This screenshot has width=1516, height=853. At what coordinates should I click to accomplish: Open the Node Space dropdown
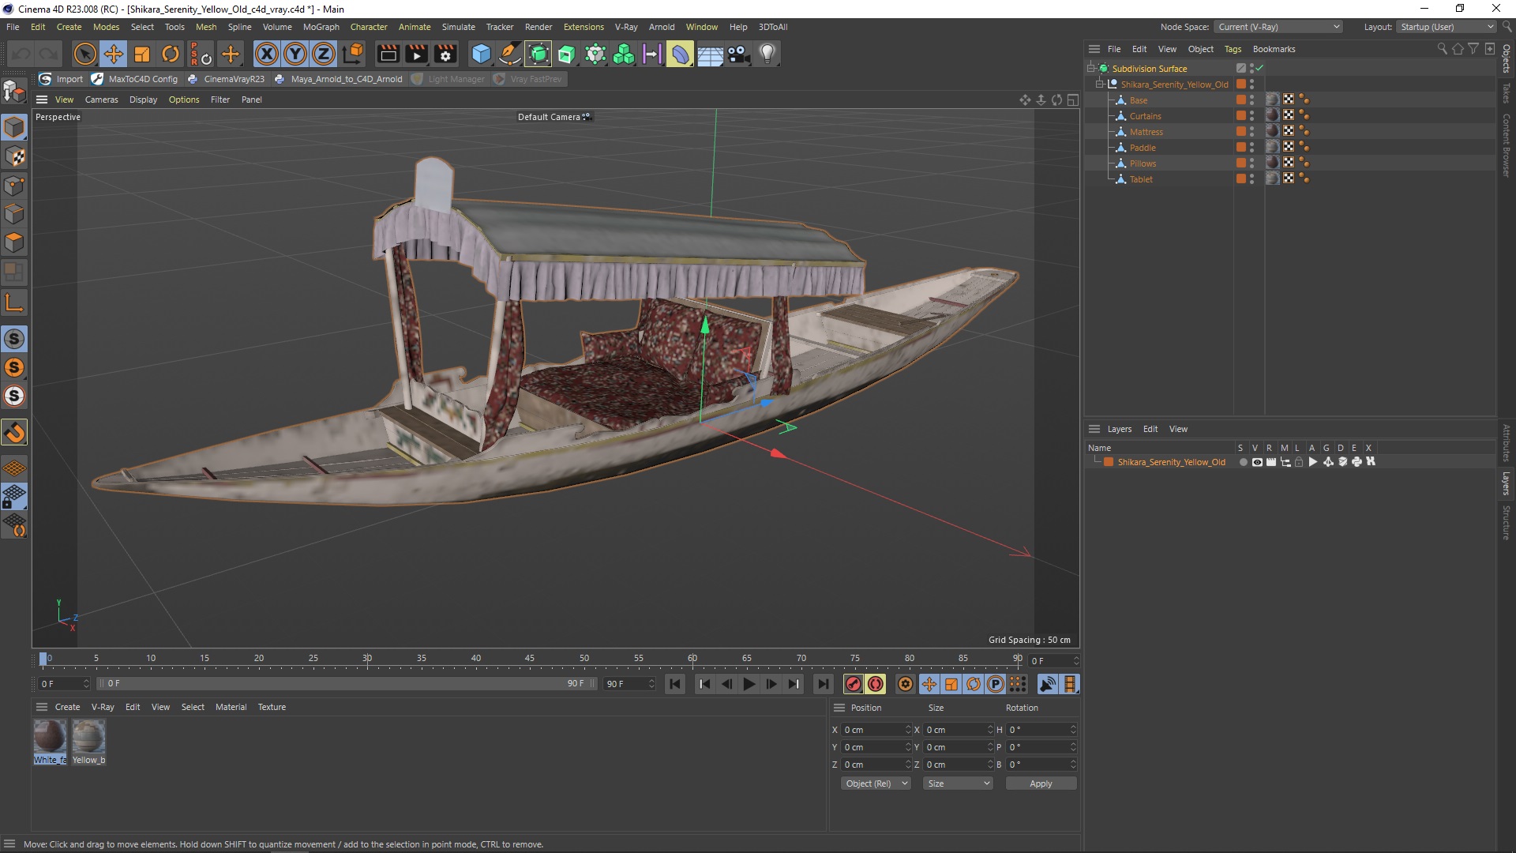coord(1278,27)
